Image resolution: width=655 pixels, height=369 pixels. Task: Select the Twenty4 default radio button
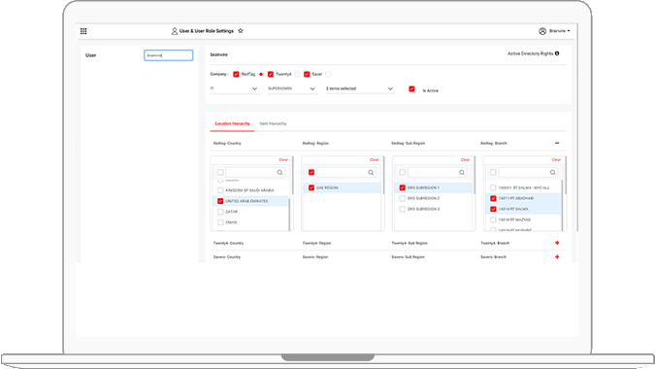pos(297,75)
